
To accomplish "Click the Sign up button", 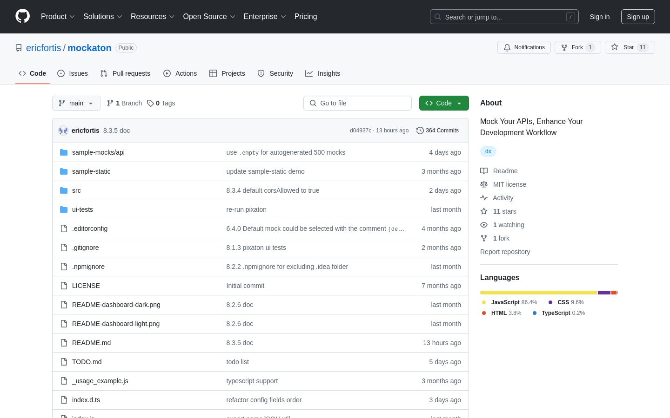I will (x=638, y=17).
